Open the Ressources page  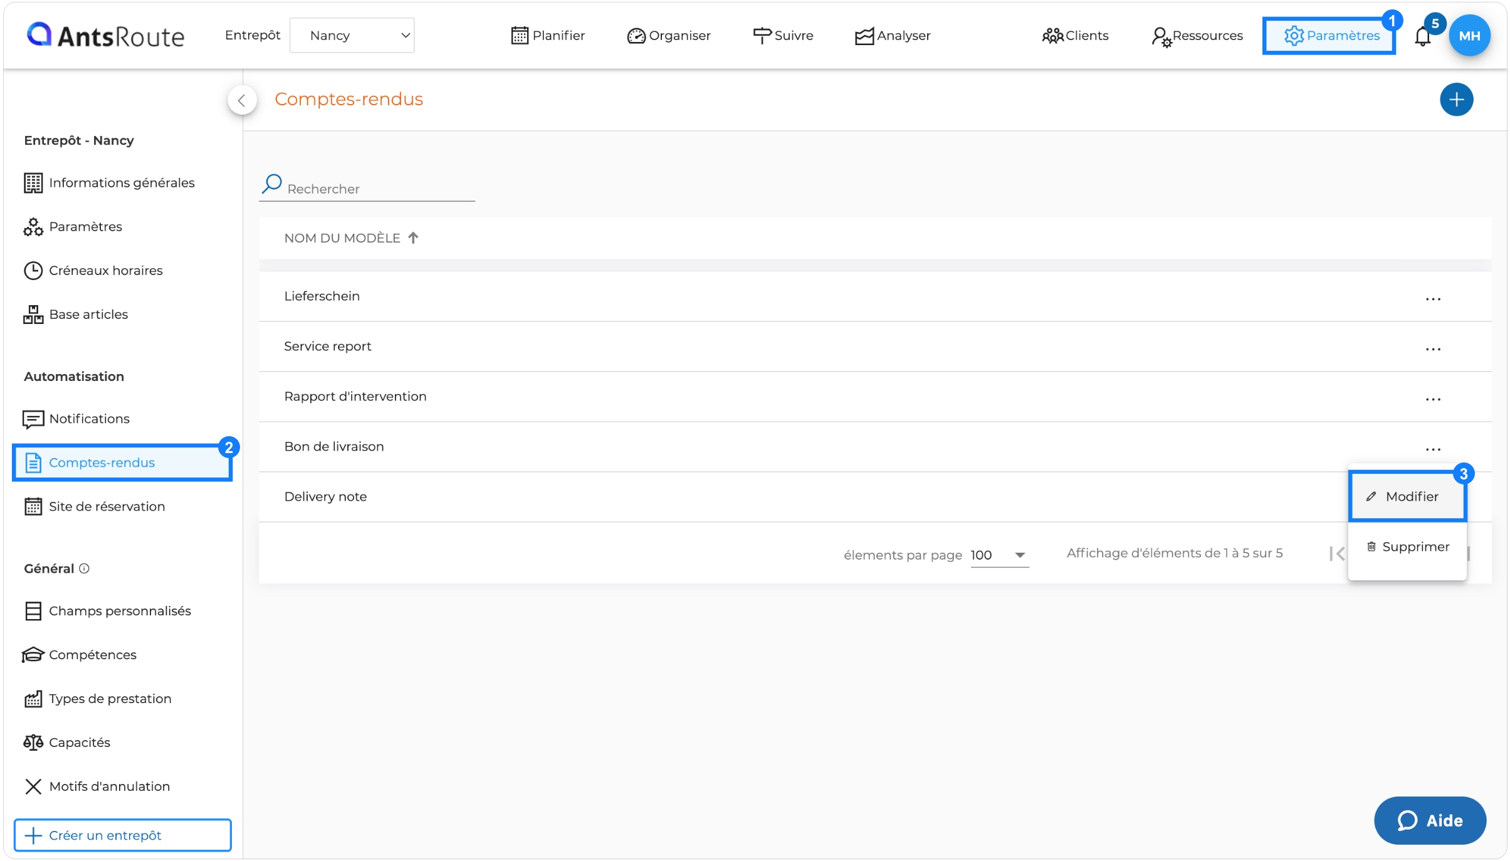click(x=1197, y=36)
